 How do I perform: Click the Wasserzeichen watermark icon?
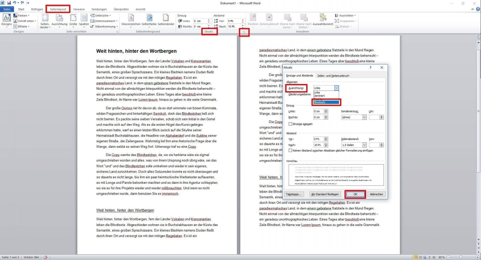click(x=131, y=17)
